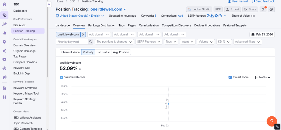281x130 pixels.
Task: Open the Notes dropdown
Action: pyautogui.click(x=263, y=77)
